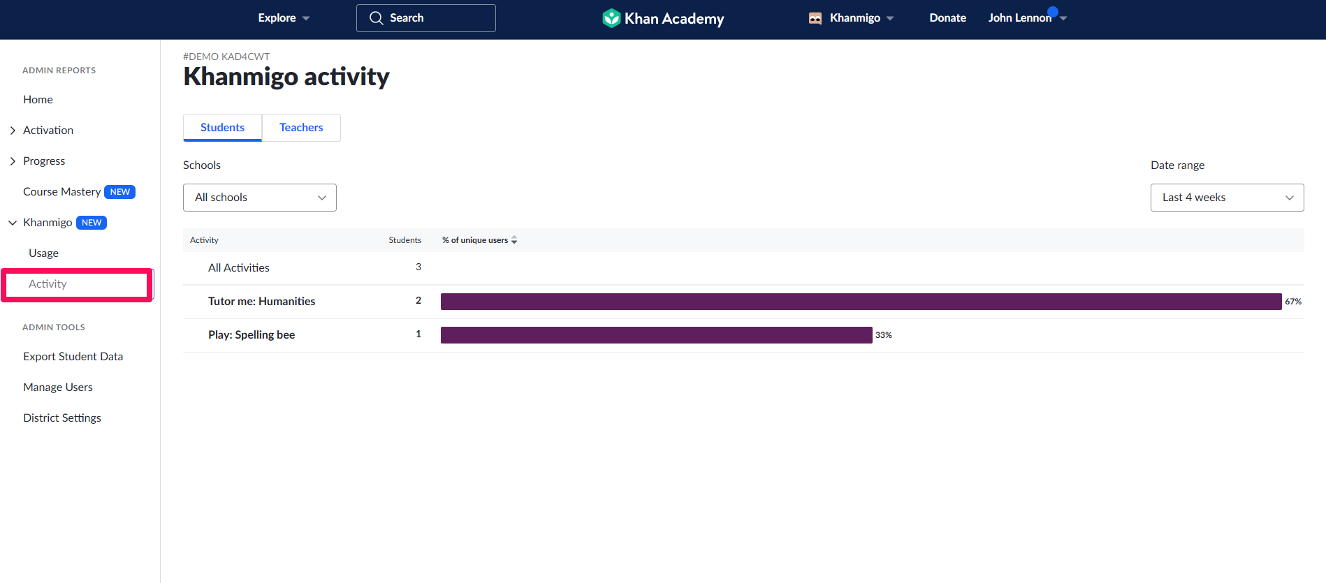Click the Play: Spelling bee activity name
This screenshot has height=583, width=1326.
click(x=252, y=335)
